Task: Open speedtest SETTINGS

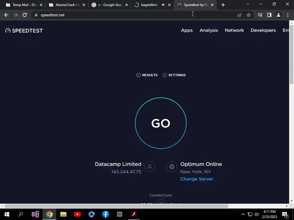Action: pos(174,75)
